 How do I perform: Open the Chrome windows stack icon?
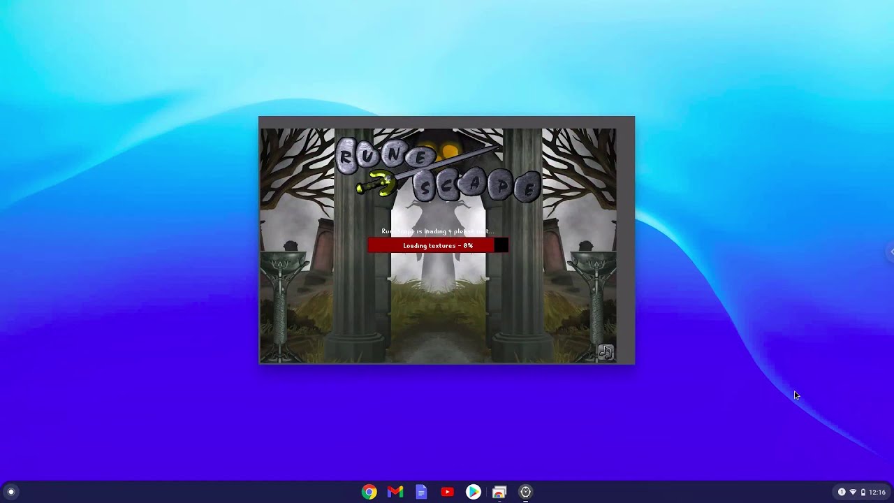click(x=499, y=492)
